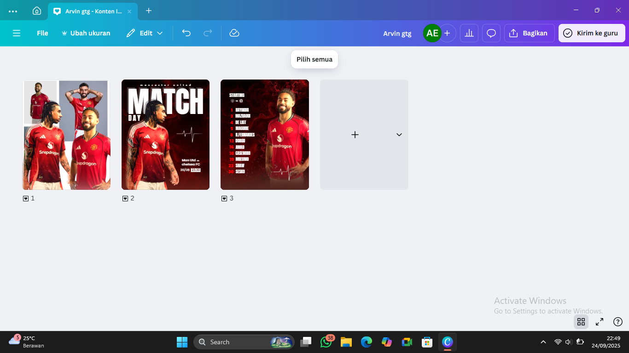The height and width of the screenshot is (353, 629).
Task: Open the analytics chart icon
Action: 469,33
